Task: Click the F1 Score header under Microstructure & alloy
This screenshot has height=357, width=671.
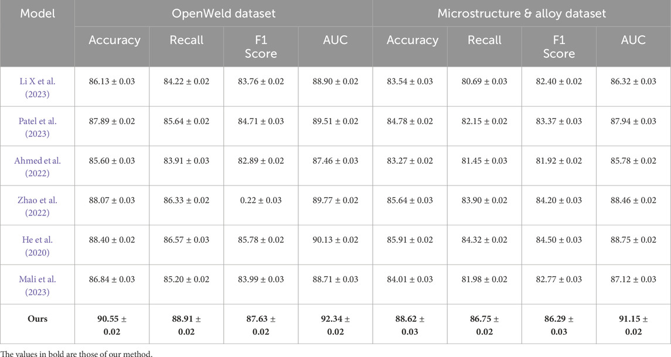Action: pyautogui.click(x=559, y=46)
